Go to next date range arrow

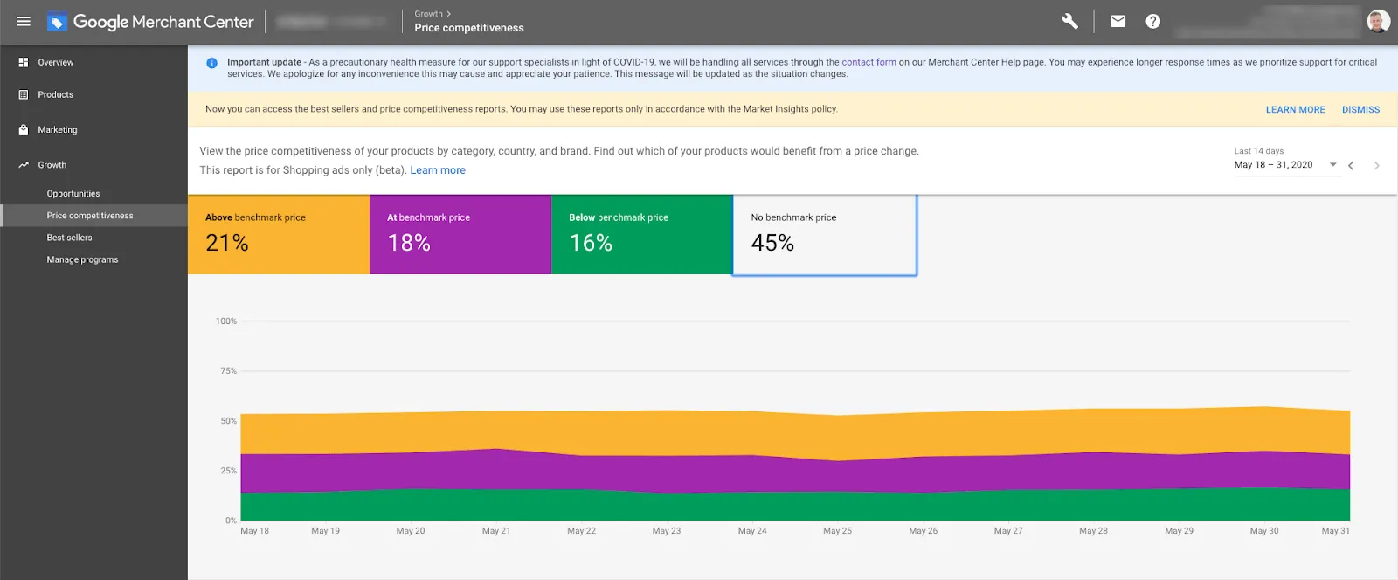pos(1376,165)
